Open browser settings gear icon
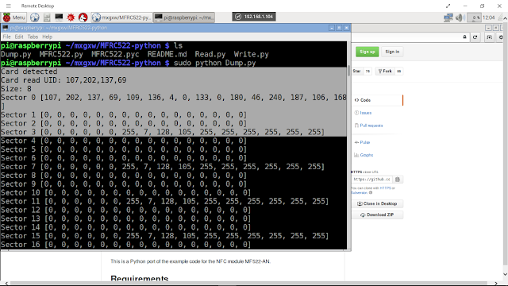 click(x=501, y=37)
